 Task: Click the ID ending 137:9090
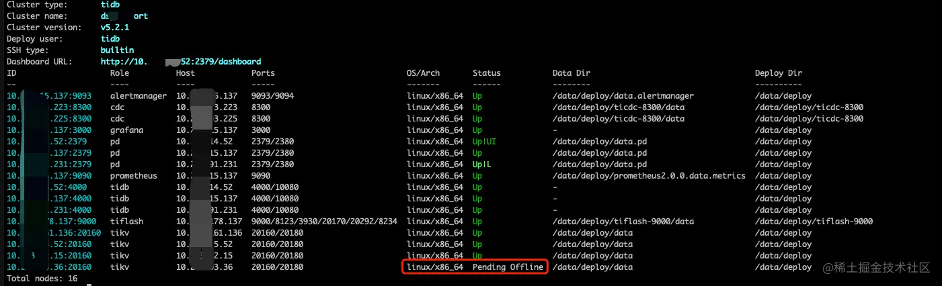[x=49, y=176]
